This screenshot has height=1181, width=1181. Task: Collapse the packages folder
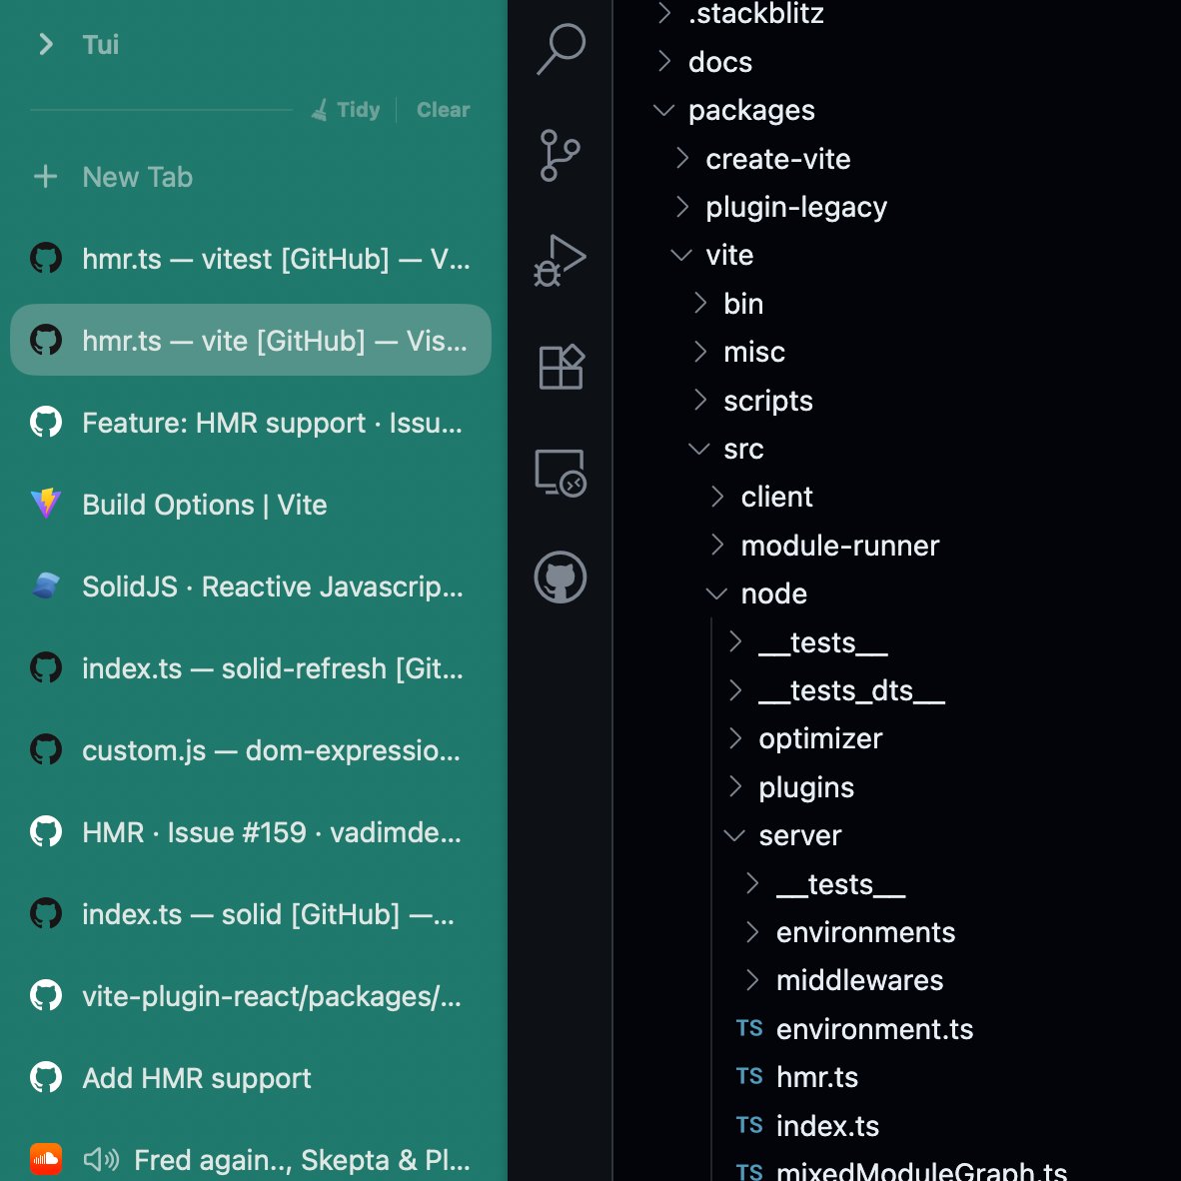click(x=662, y=110)
